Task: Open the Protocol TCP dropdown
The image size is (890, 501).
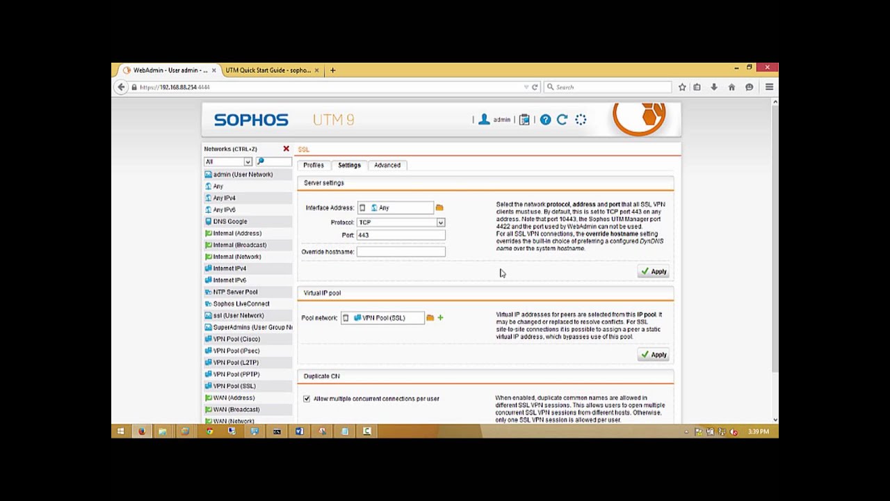Action: click(x=440, y=223)
